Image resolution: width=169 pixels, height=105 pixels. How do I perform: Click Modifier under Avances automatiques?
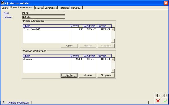coord(88,75)
